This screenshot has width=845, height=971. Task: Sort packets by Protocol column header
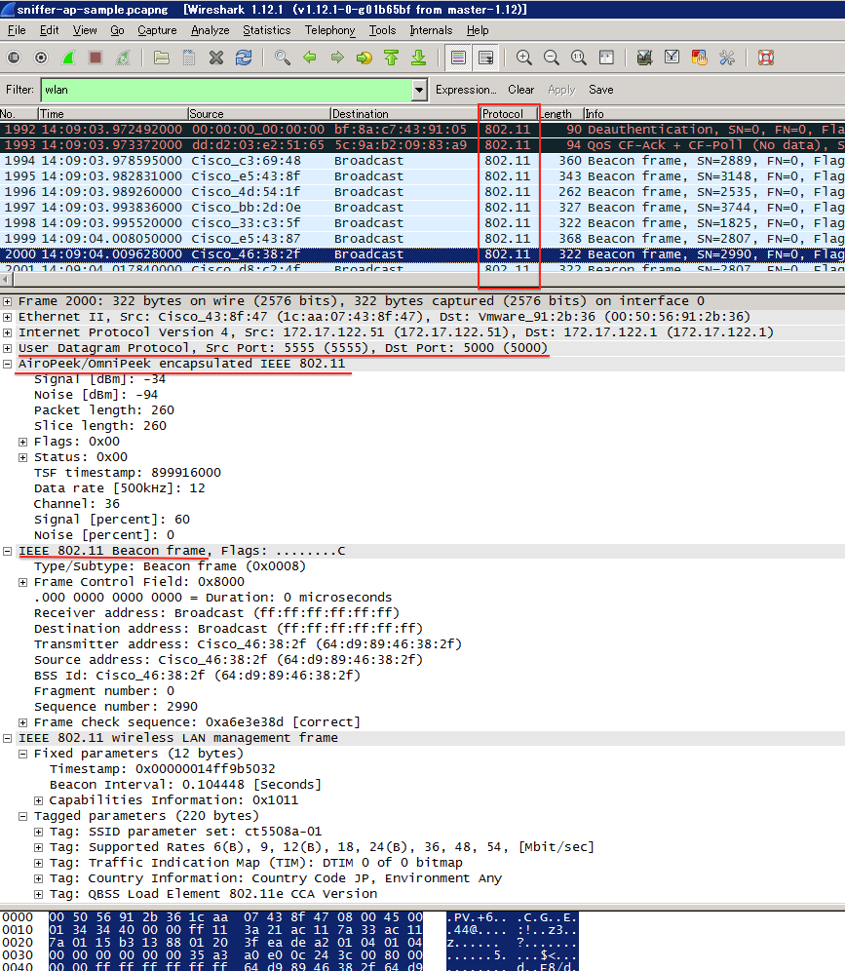click(x=508, y=114)
